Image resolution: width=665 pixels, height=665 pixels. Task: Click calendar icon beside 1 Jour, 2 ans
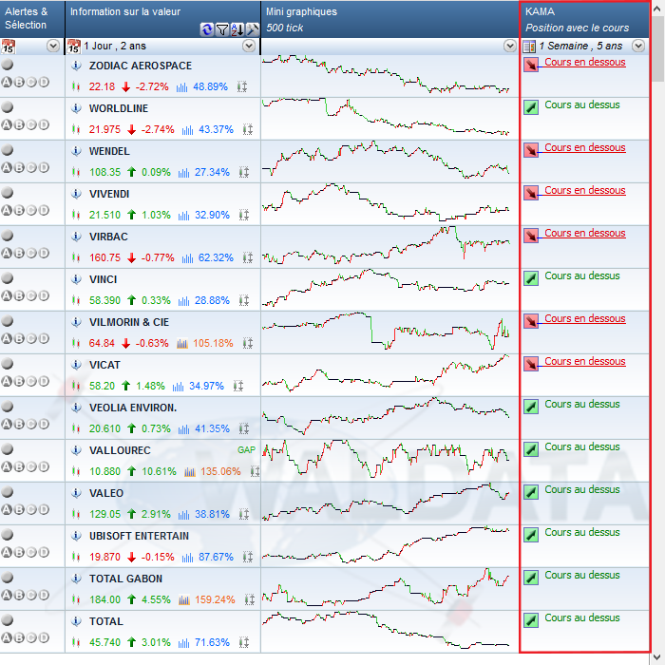click(74, 46)
